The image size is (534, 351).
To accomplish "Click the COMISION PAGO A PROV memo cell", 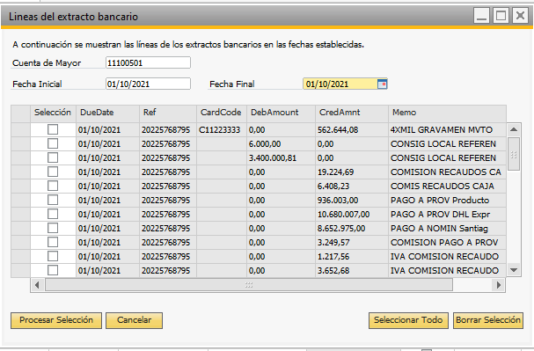I will pos(447,243).
